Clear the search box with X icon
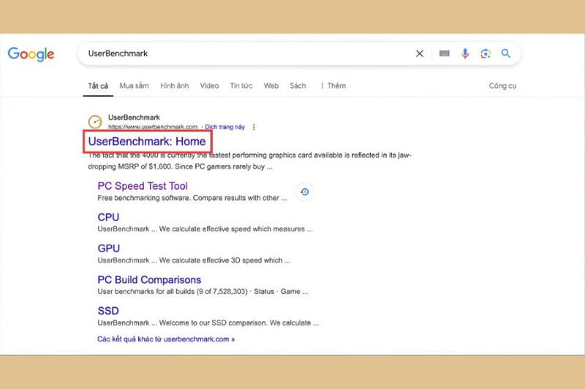Viewport: 585px width, 389px height. (x=420, y=53)
